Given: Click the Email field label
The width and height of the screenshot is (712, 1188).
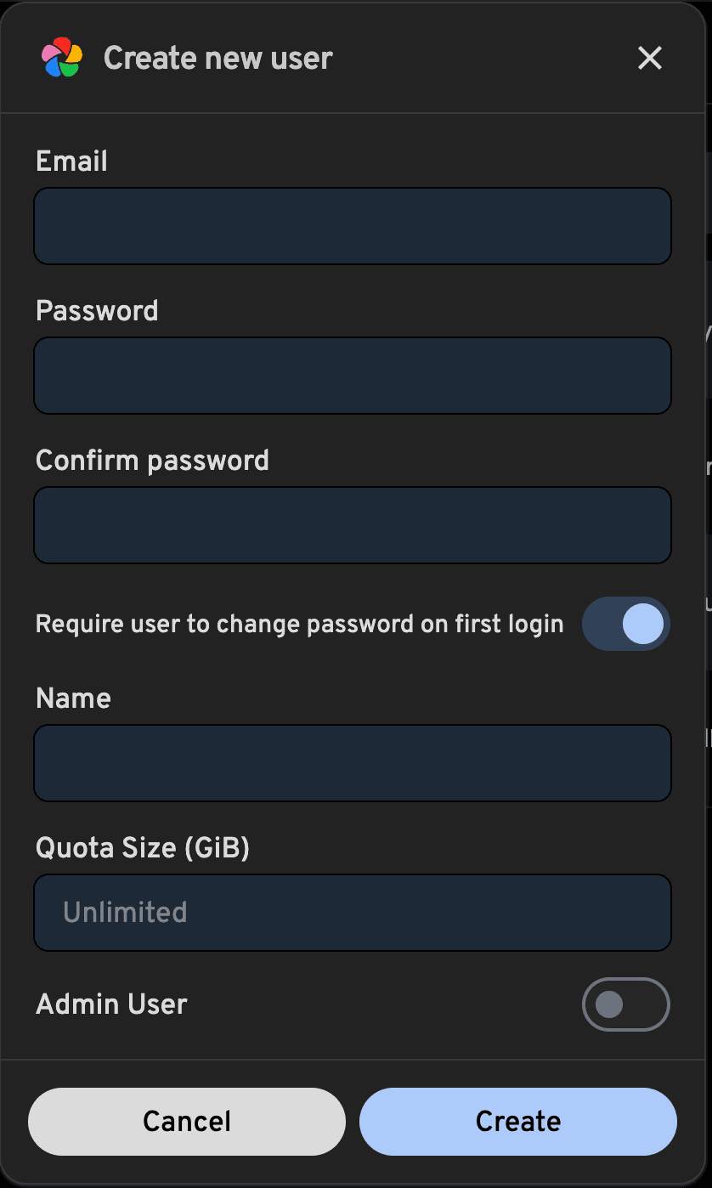Looking at the screenshot, I should (x=71, y=161).
